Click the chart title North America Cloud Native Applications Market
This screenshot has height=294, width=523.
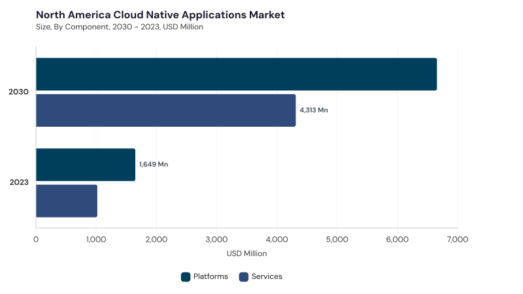point(160,15)
